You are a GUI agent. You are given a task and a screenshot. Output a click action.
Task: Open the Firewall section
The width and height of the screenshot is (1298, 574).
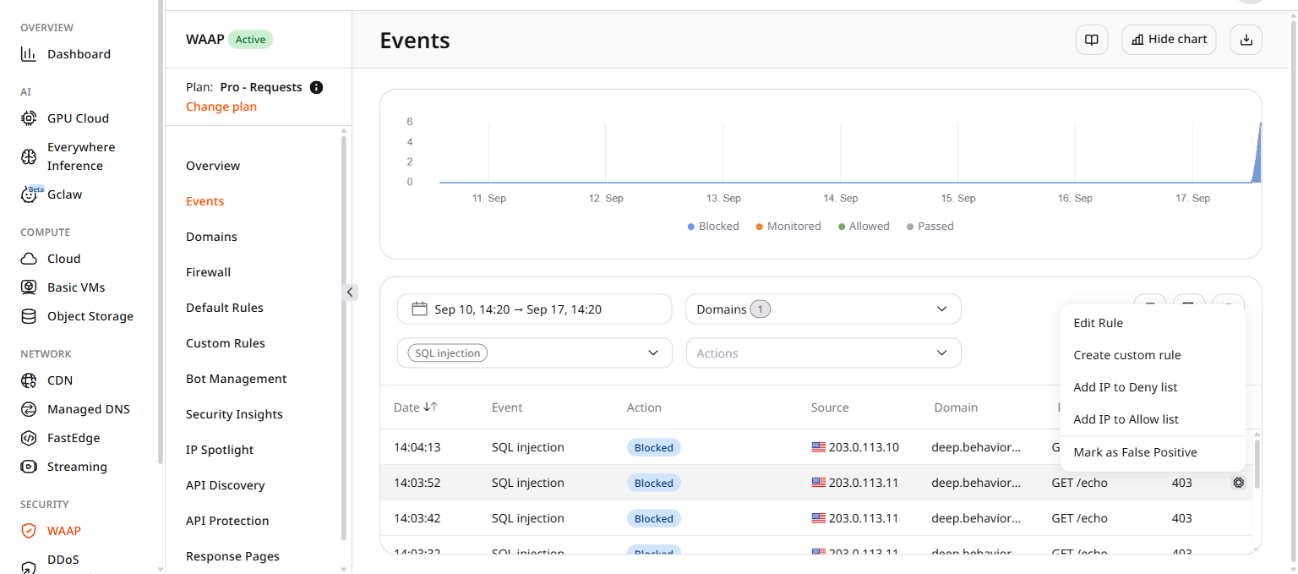(208, 272)
